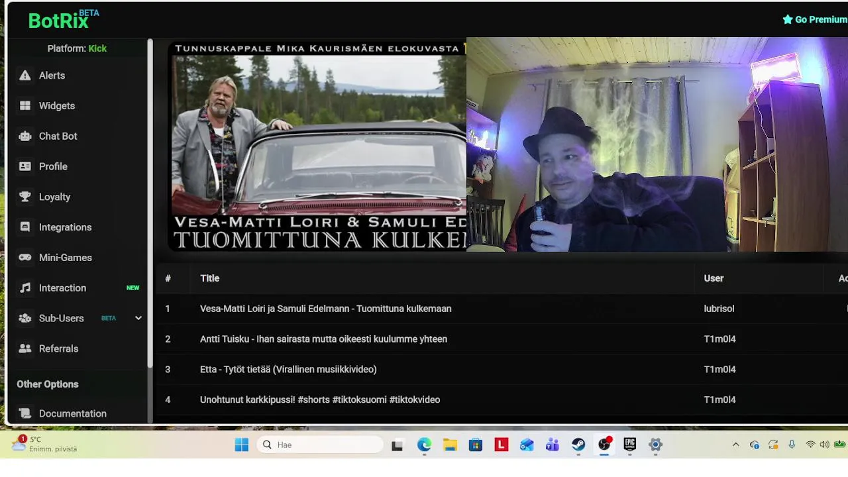The height and width of the screenshot is (477, 848).
Task: Select Mini-Games in the sidebar
Action: [x=66, y=258]
